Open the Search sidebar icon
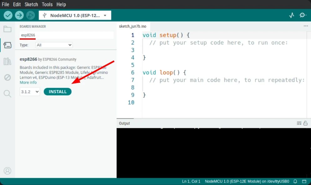 [7, 94]
